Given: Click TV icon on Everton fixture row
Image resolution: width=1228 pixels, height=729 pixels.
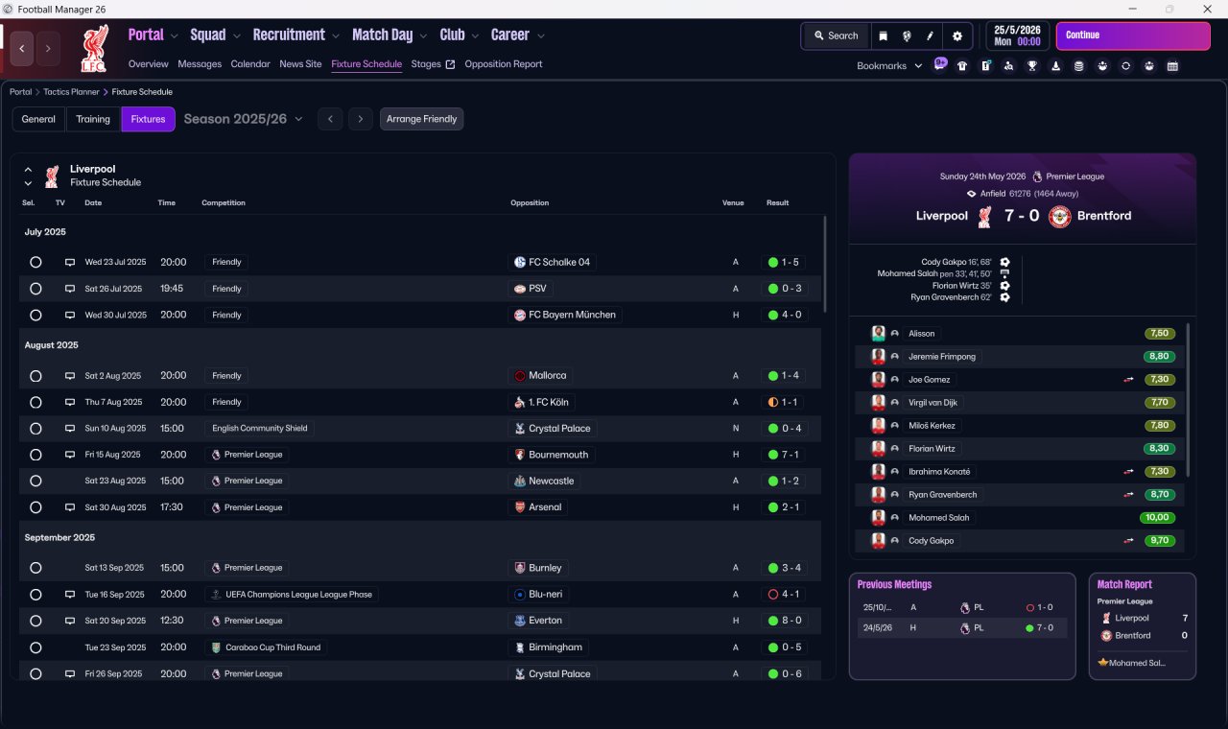Looking at the screenshot, I should 69,621.
